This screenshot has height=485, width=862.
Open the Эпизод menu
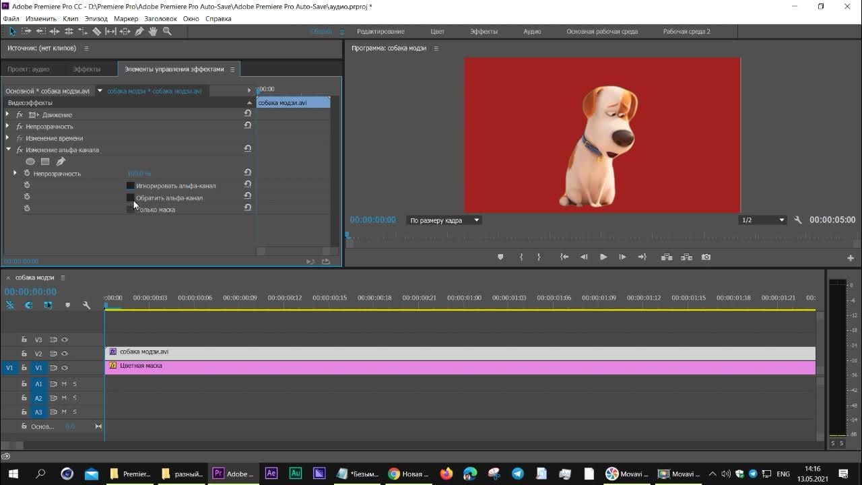point(96,19)
